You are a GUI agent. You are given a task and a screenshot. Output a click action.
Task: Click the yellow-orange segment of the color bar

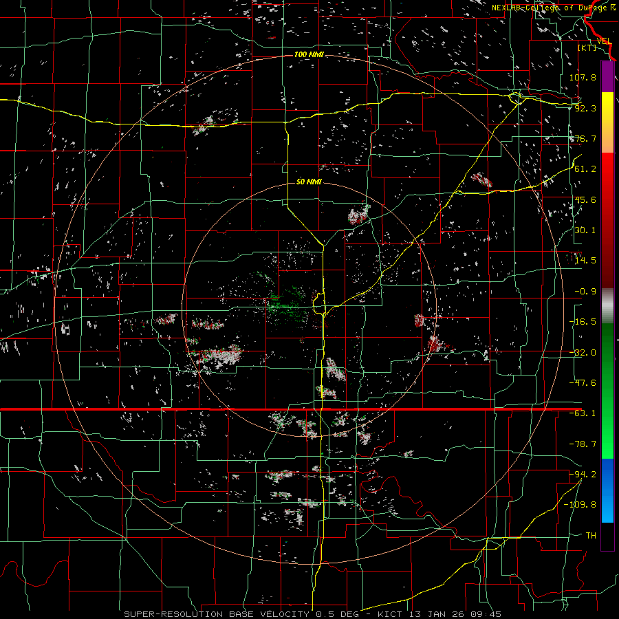pyautogui.click(x=607, y=122)
